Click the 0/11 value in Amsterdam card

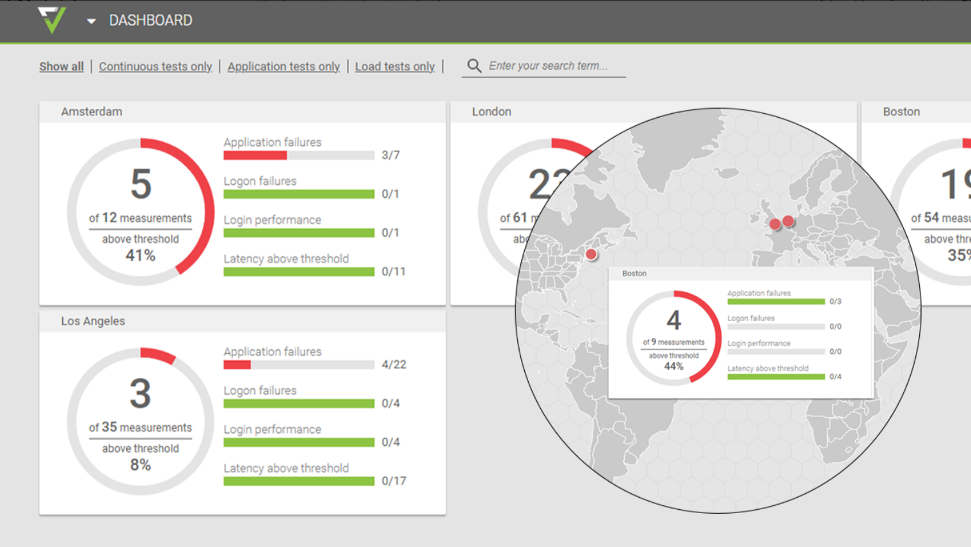[394, 272]
